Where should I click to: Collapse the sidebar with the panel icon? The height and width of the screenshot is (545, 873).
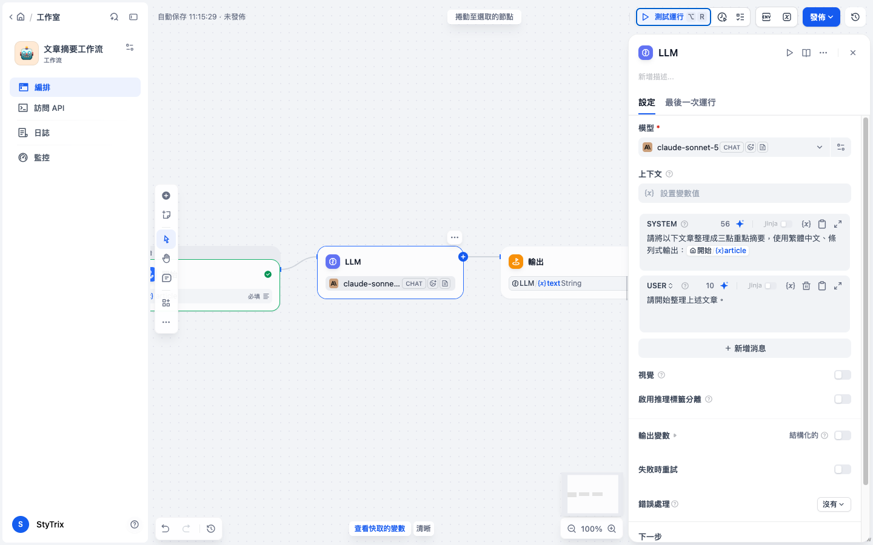133,17
